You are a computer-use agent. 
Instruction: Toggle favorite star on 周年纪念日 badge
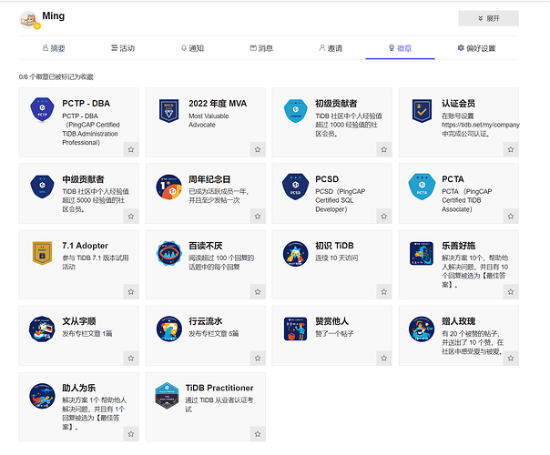[x=258, y=216]
